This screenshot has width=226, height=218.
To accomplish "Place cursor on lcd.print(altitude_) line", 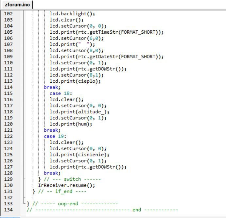I will coord(79,112).
